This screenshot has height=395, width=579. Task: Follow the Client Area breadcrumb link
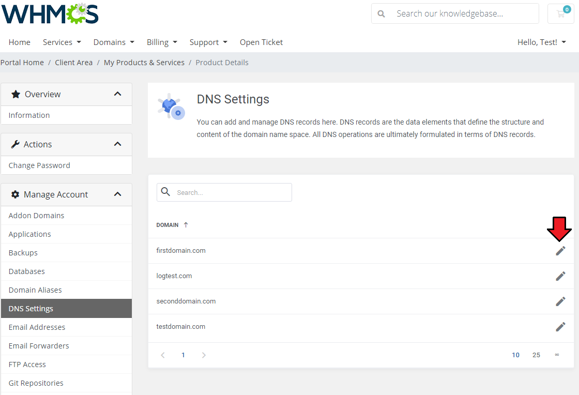pyautogui.click(x=74, y=63)
